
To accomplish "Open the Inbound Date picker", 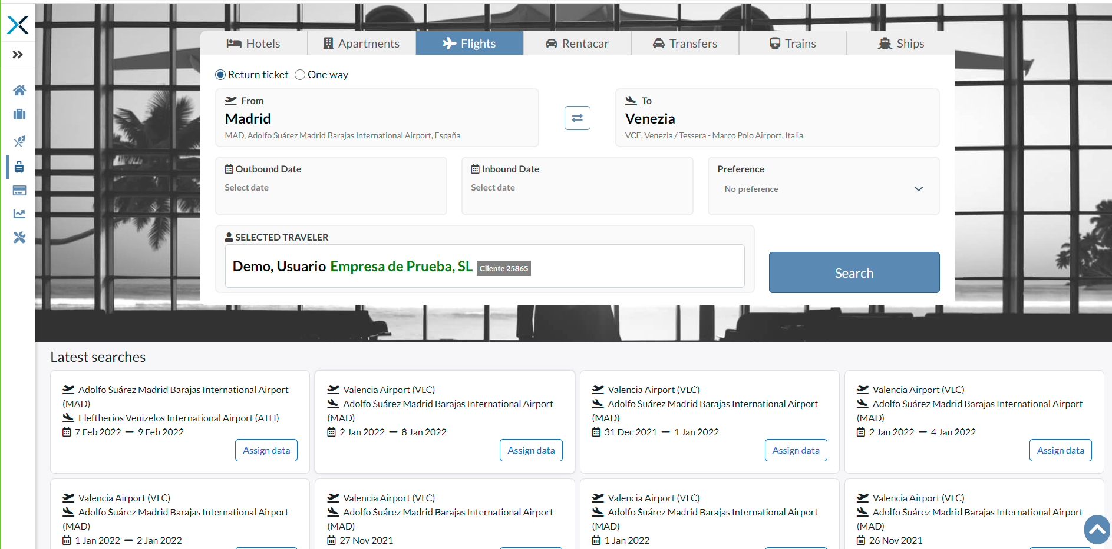I will 578,186.
